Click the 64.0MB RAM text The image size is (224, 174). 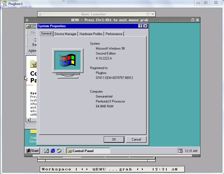click(105, 106)
